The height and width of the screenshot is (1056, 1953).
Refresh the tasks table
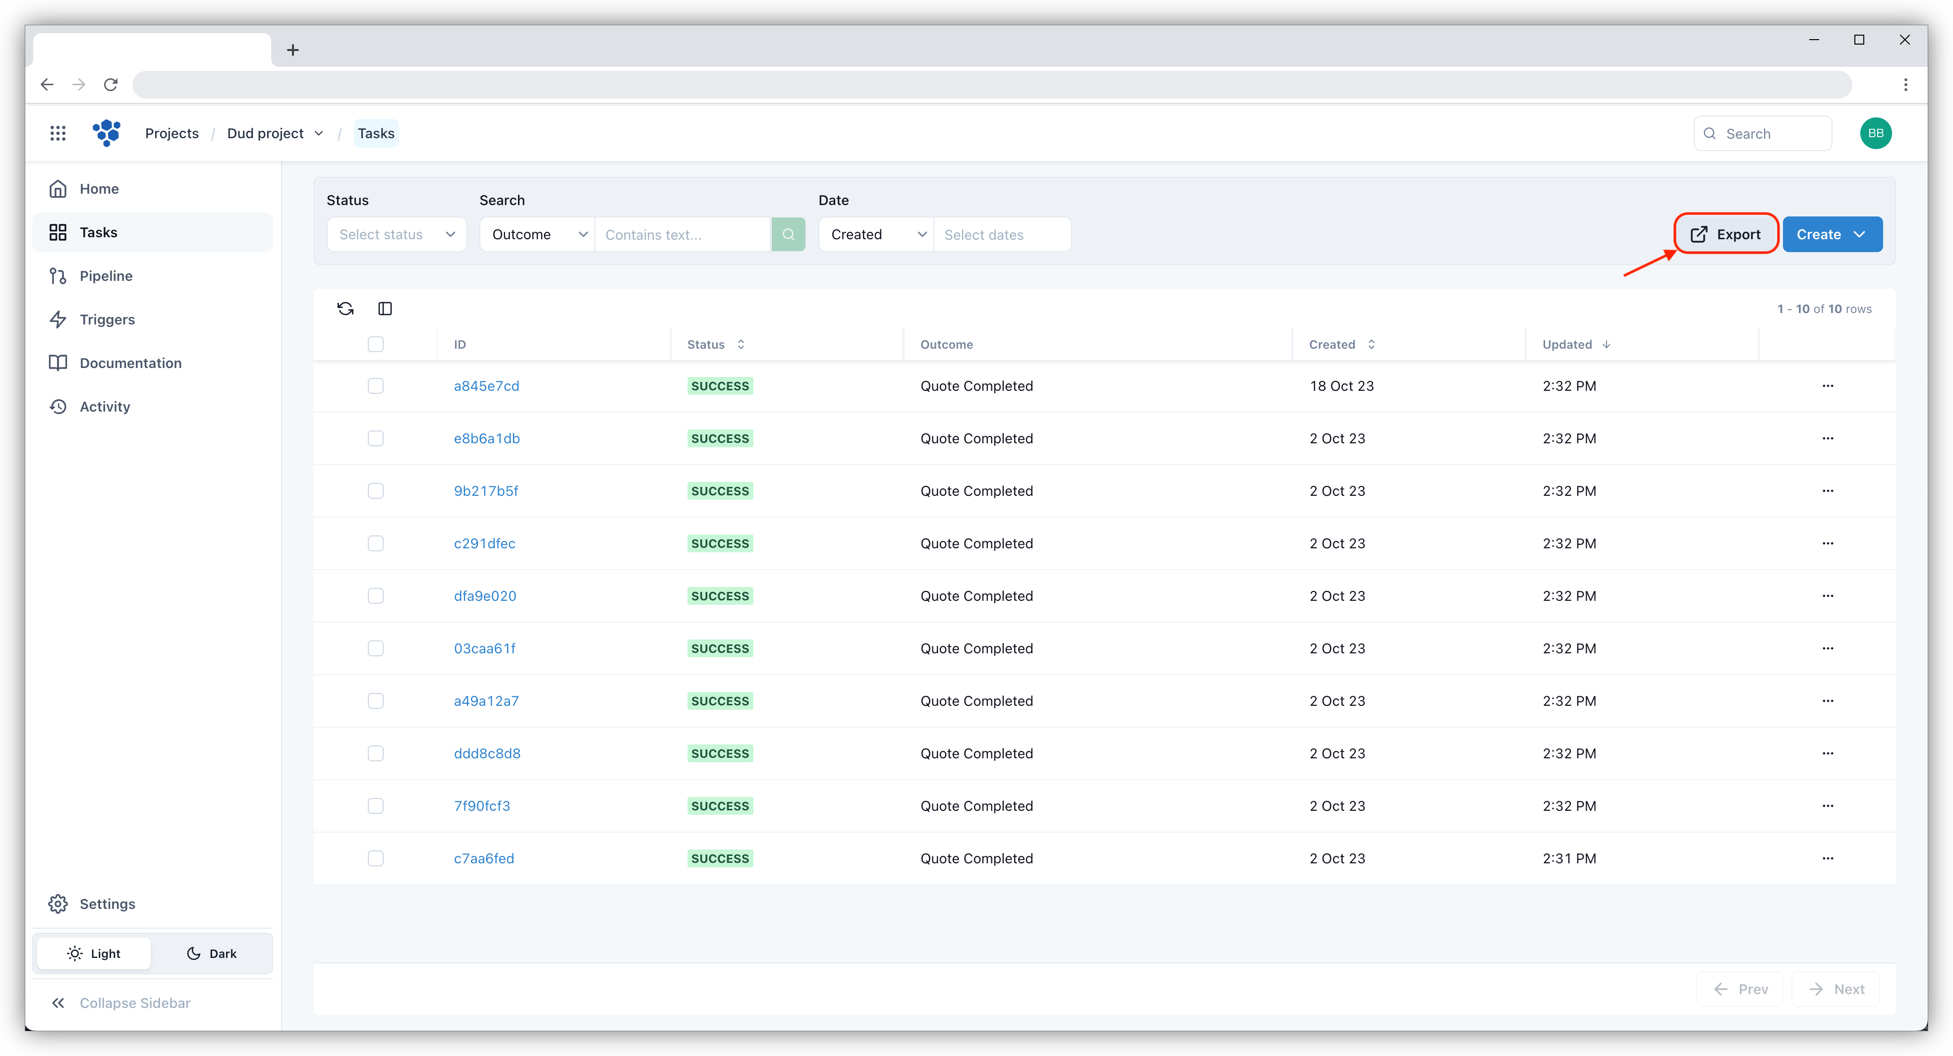[345, 308]
